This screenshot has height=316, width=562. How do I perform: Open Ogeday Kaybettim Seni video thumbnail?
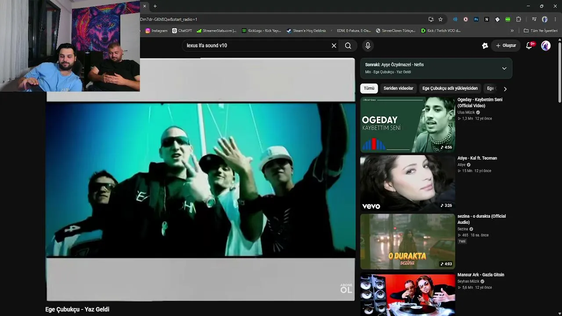click(x=407, y=125)
